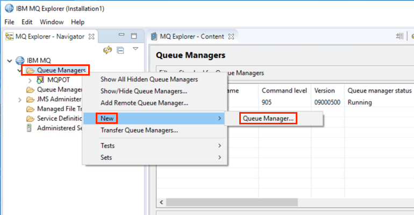The width and height of the screenshot is (414, 215).
Task: Click the IBM MQ globe icon in tree
Action: tap(20, 61)
